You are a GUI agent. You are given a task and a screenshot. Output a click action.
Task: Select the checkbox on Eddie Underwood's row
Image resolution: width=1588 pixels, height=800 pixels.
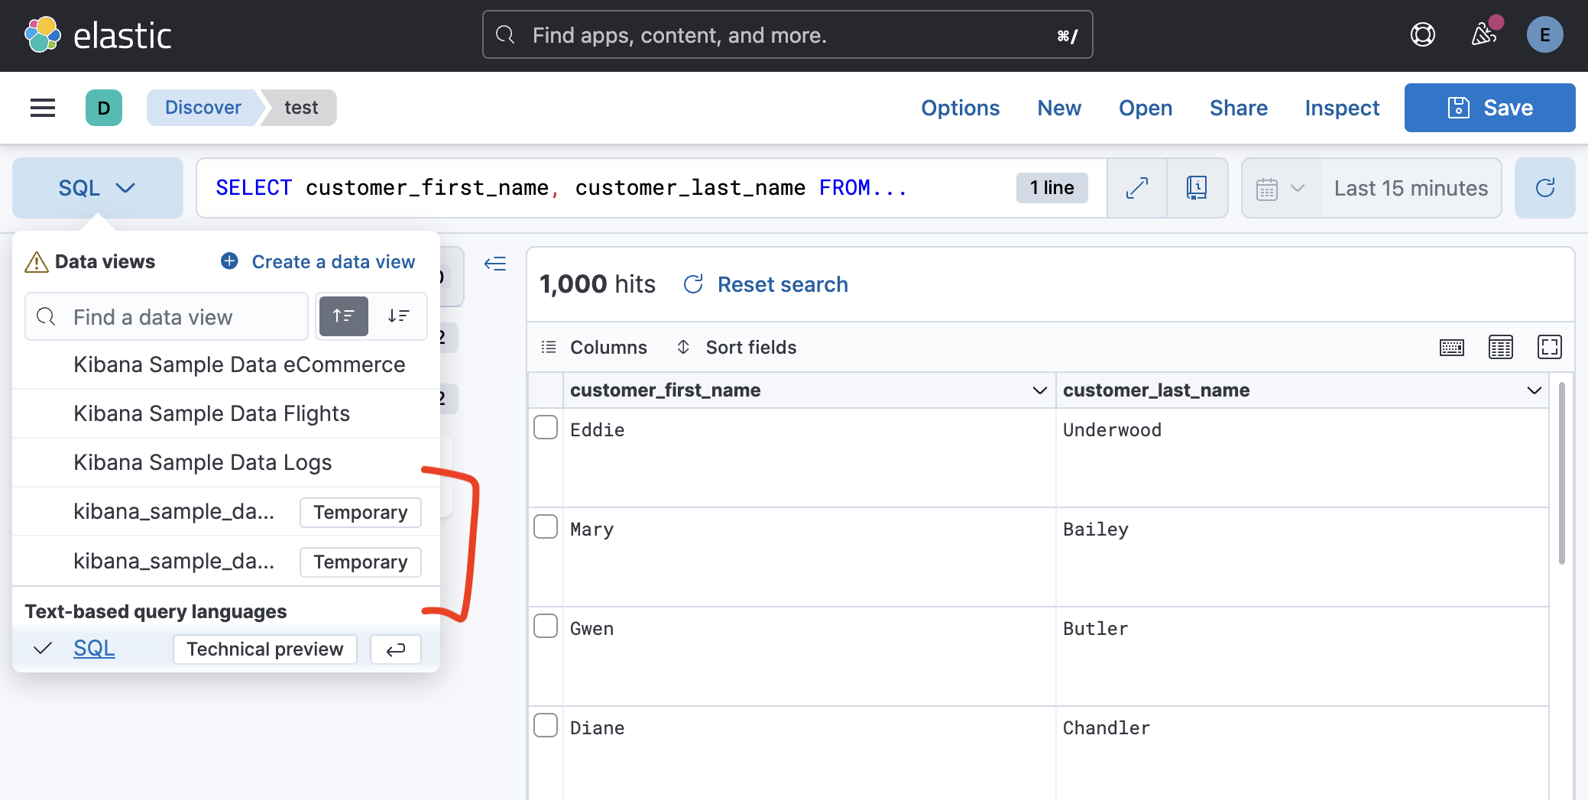click(545, 428)
